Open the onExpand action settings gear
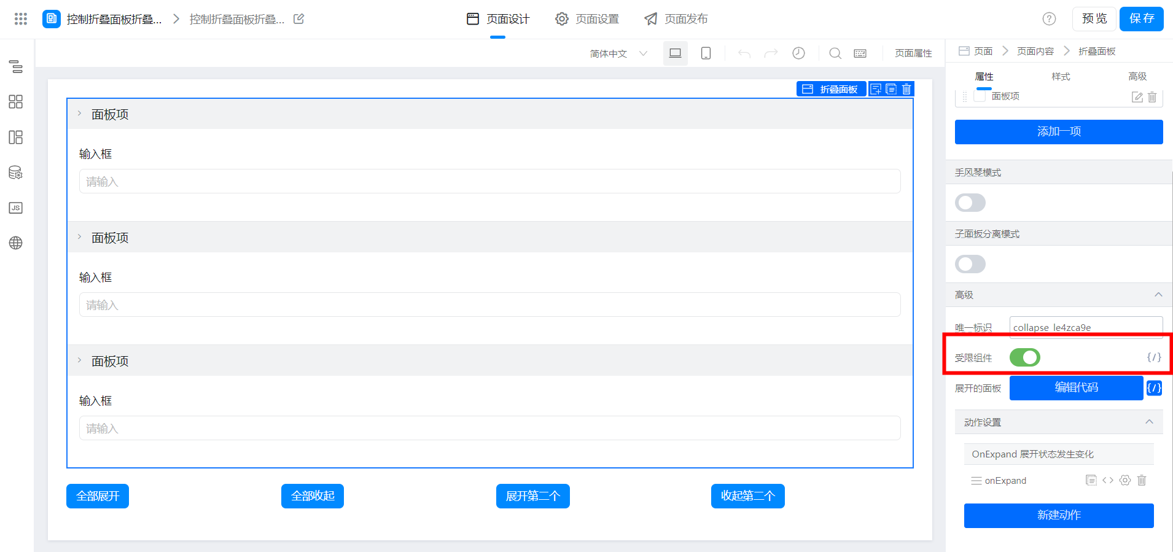The image size is (1173, 552). [1125, 480]
